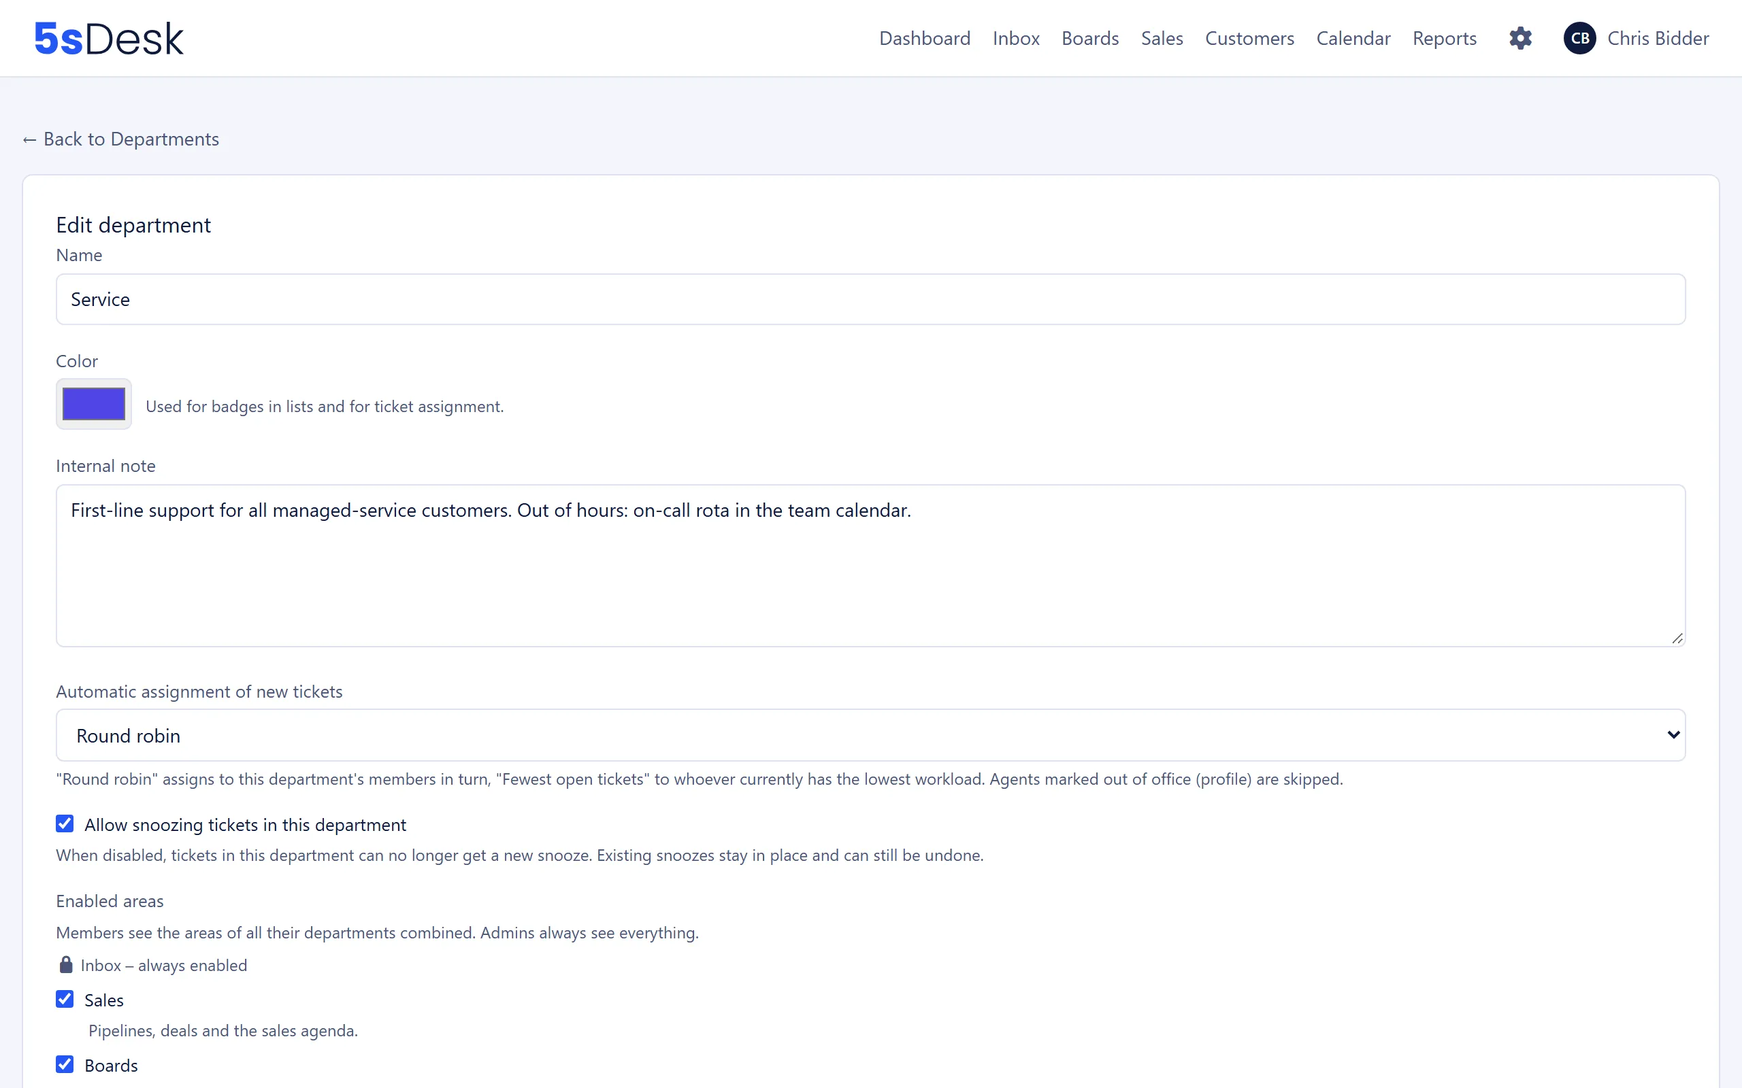
Task: Open Boards from top navigation
Action: 1090,38
